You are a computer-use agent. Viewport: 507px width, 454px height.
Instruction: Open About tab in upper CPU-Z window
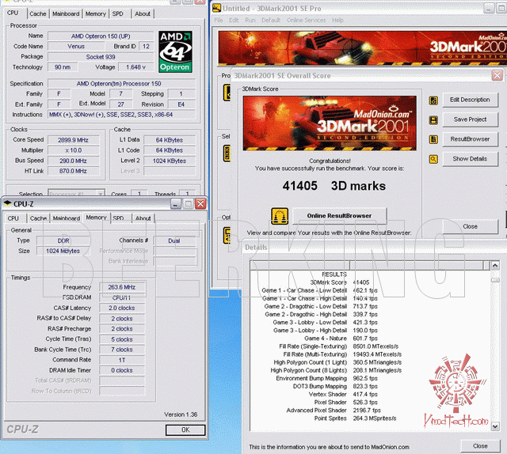tap(143, 14)
